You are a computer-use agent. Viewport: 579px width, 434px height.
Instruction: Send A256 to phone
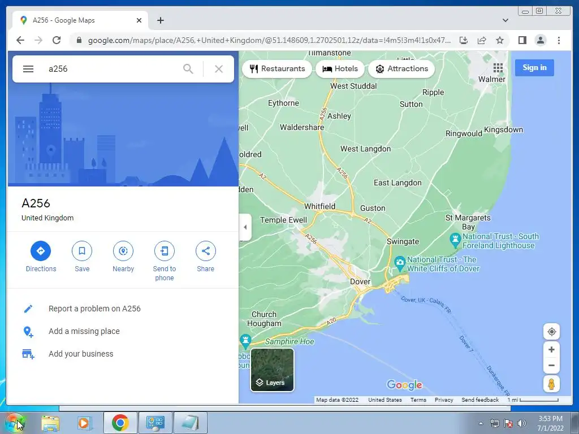tap(165, 261)
